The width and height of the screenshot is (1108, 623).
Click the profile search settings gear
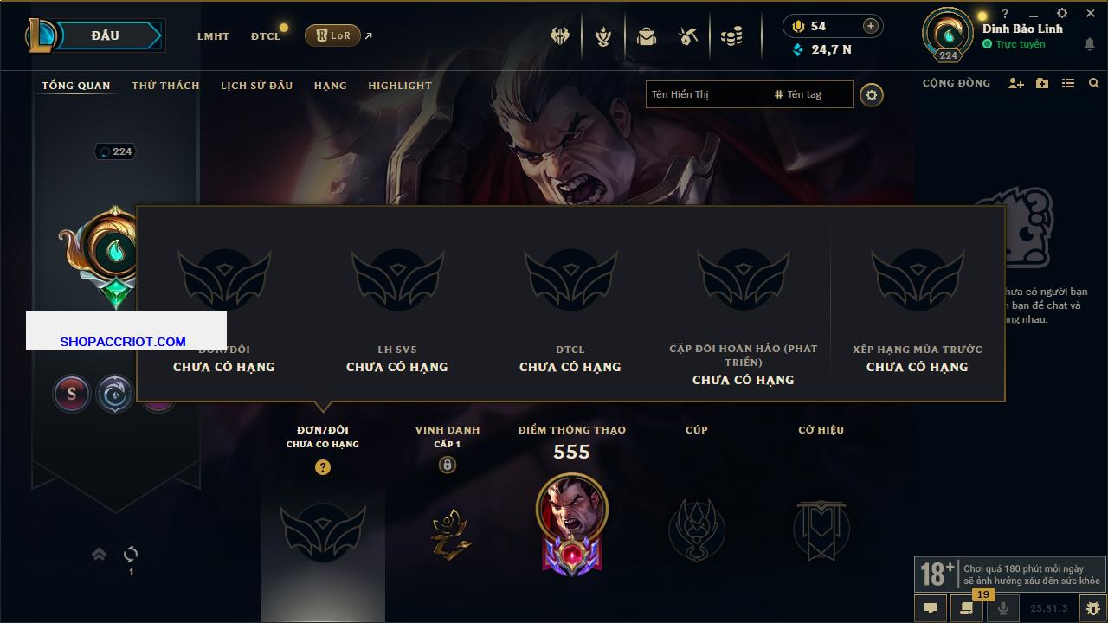(x=872, y=95)
